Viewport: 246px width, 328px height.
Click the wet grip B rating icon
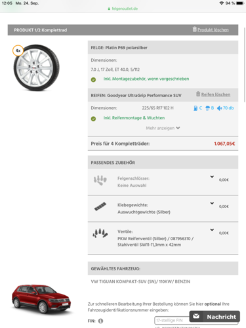tap(207, 108)
